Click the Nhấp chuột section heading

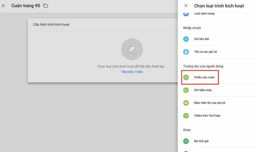click(192, 28)
